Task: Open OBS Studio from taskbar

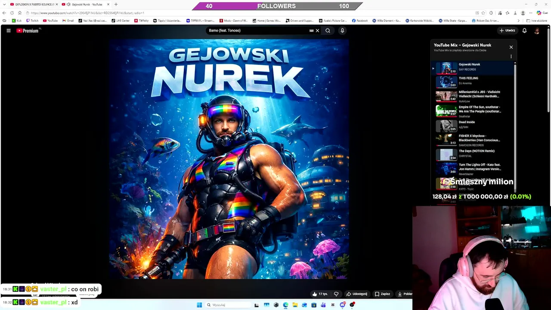Action: coord(352,305)
